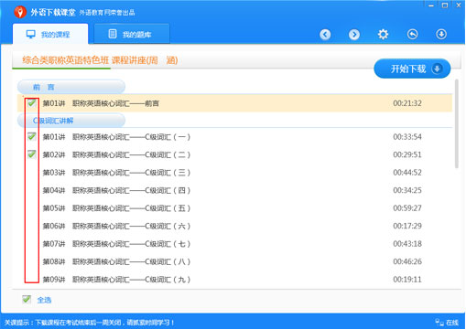Click the circular undo-arrow toolbar icon
Screen dimensions: 466x329
[x=412, y=35]
